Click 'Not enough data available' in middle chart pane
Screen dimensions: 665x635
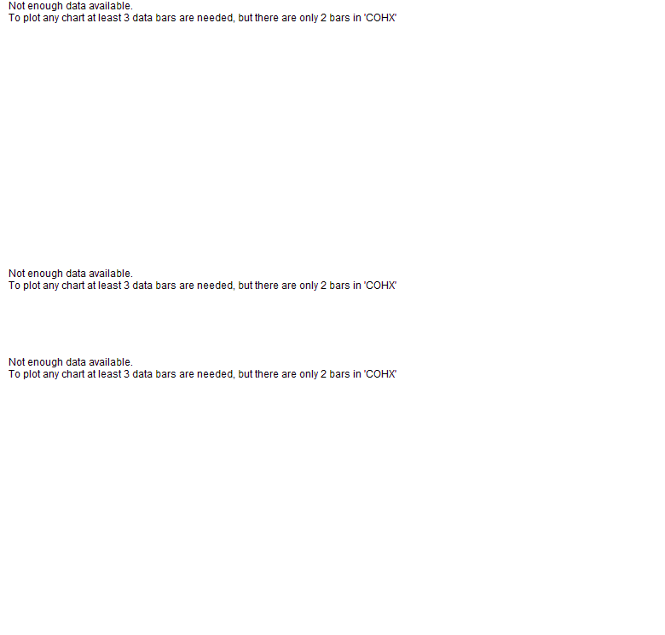[x=71, y=274]
